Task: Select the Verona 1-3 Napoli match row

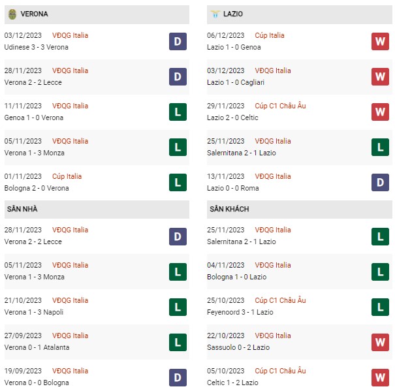Action: tap(97, 307)
